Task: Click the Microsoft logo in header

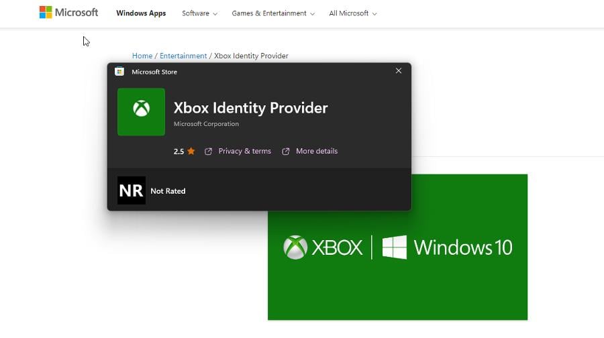Action: point(68,12)
